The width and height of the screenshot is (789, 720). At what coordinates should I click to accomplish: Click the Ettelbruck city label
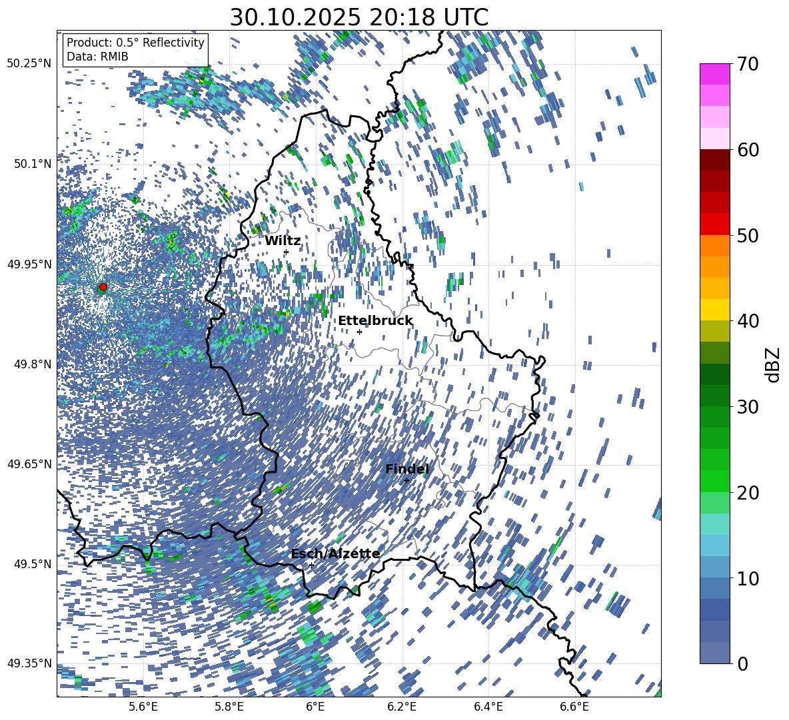(375, 321)
